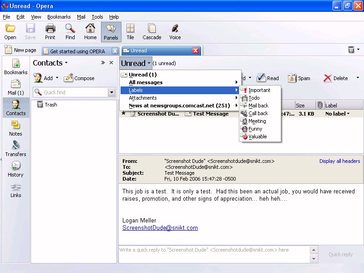The image size is (364, 273).
Task: Click the Voice toolbar icon
Action: 175,32
